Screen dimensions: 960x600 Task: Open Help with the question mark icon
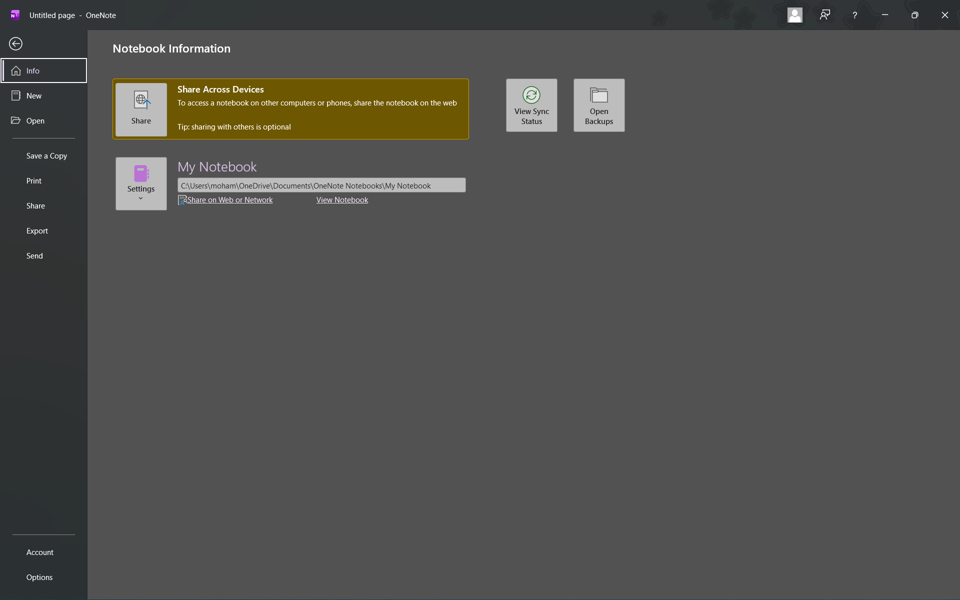point(855,15)
